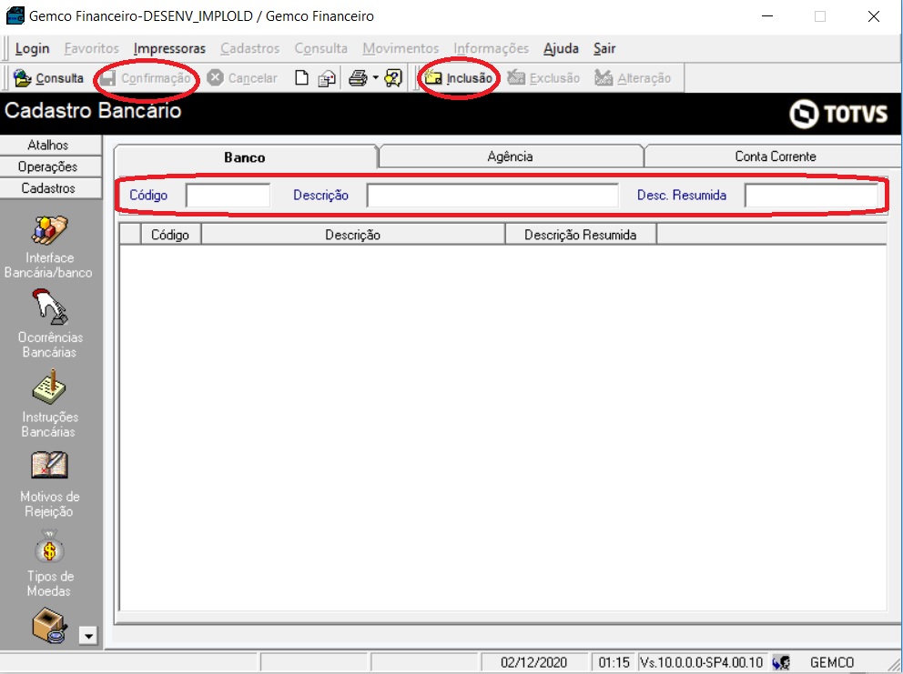Screen dimensions: 903x674
Task: Switch to the Banco tab
Action: (245, 157)
